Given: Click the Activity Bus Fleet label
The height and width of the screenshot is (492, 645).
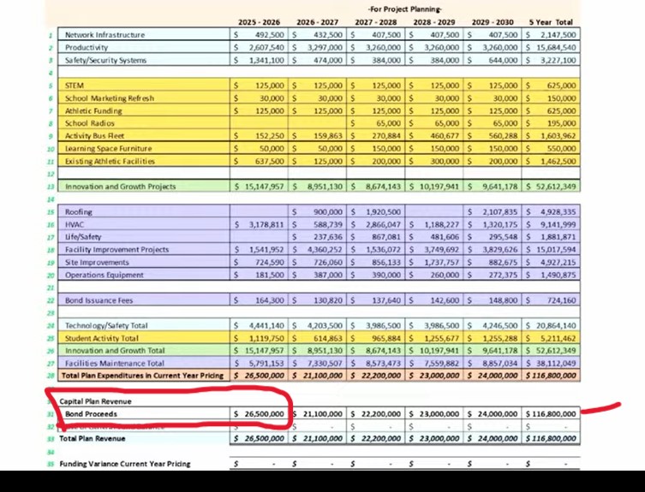Looking at the screenshot, I should click(x=94, y=136).
